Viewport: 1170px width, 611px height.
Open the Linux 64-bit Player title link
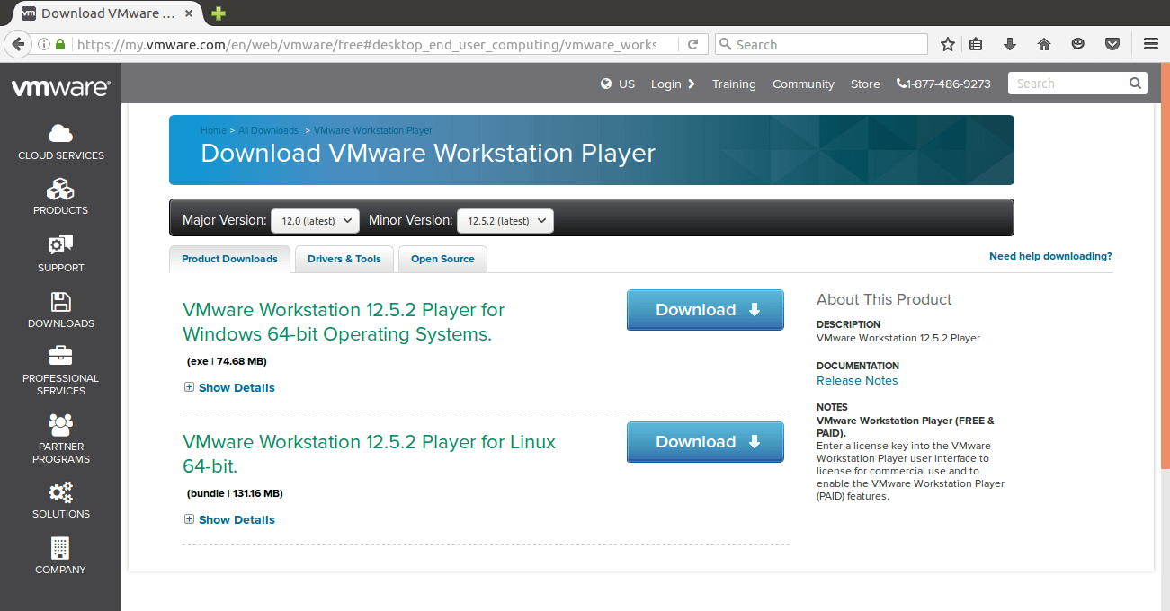369,454
